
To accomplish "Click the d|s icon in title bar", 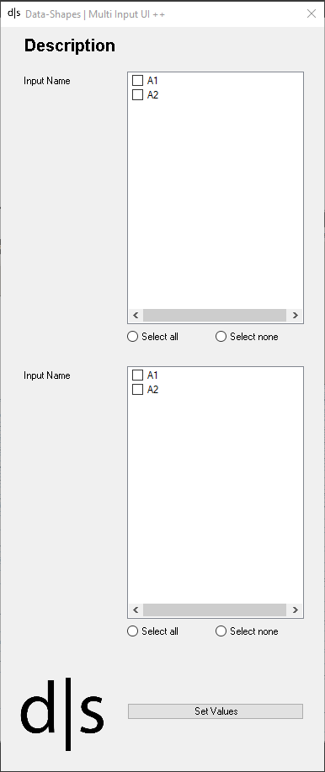I will [14, 13].
